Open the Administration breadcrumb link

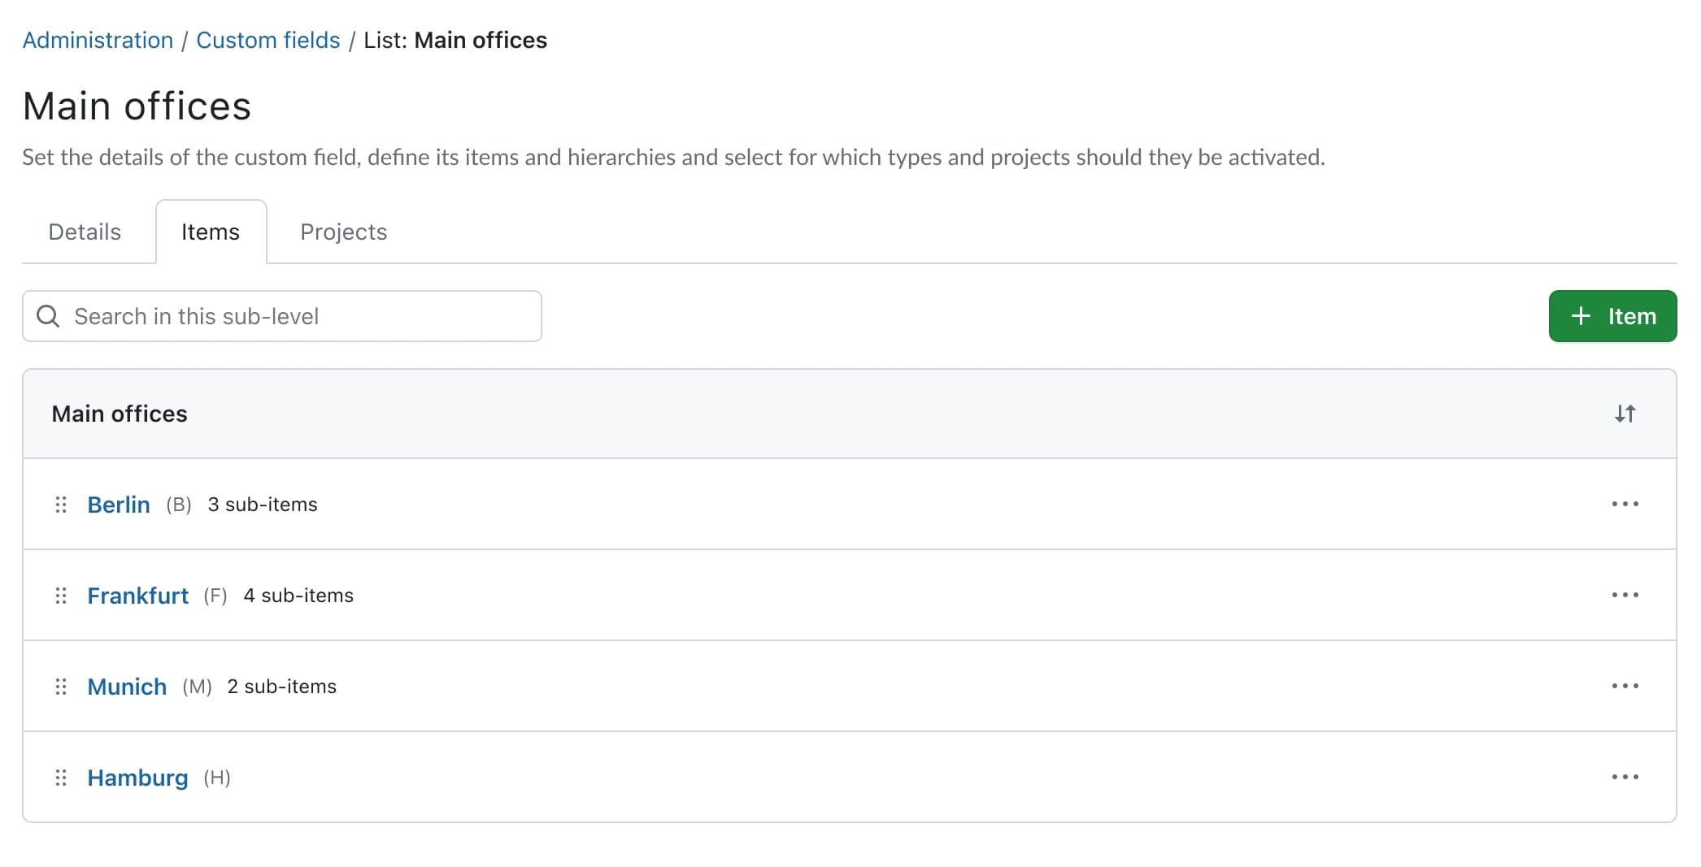(x=97, y=40)
